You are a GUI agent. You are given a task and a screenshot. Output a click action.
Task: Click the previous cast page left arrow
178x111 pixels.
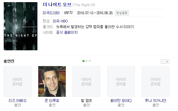tap(163, 62)
